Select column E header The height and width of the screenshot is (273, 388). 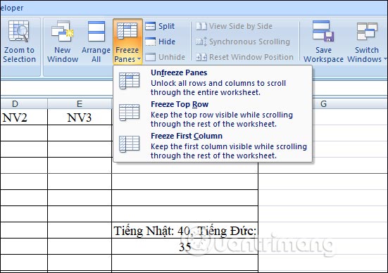pos(80,104)
